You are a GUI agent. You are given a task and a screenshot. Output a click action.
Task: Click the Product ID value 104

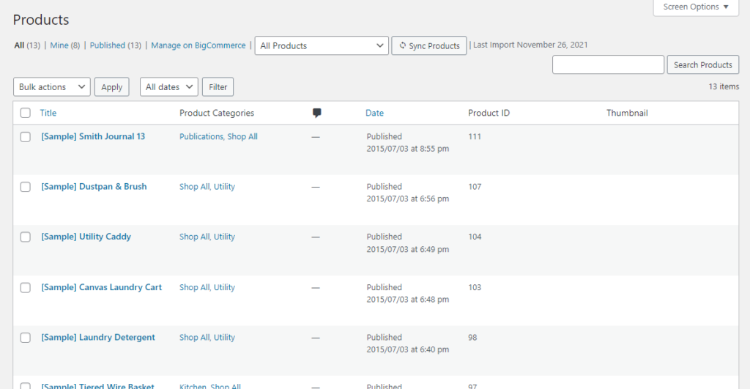click(x=475, y=237)
